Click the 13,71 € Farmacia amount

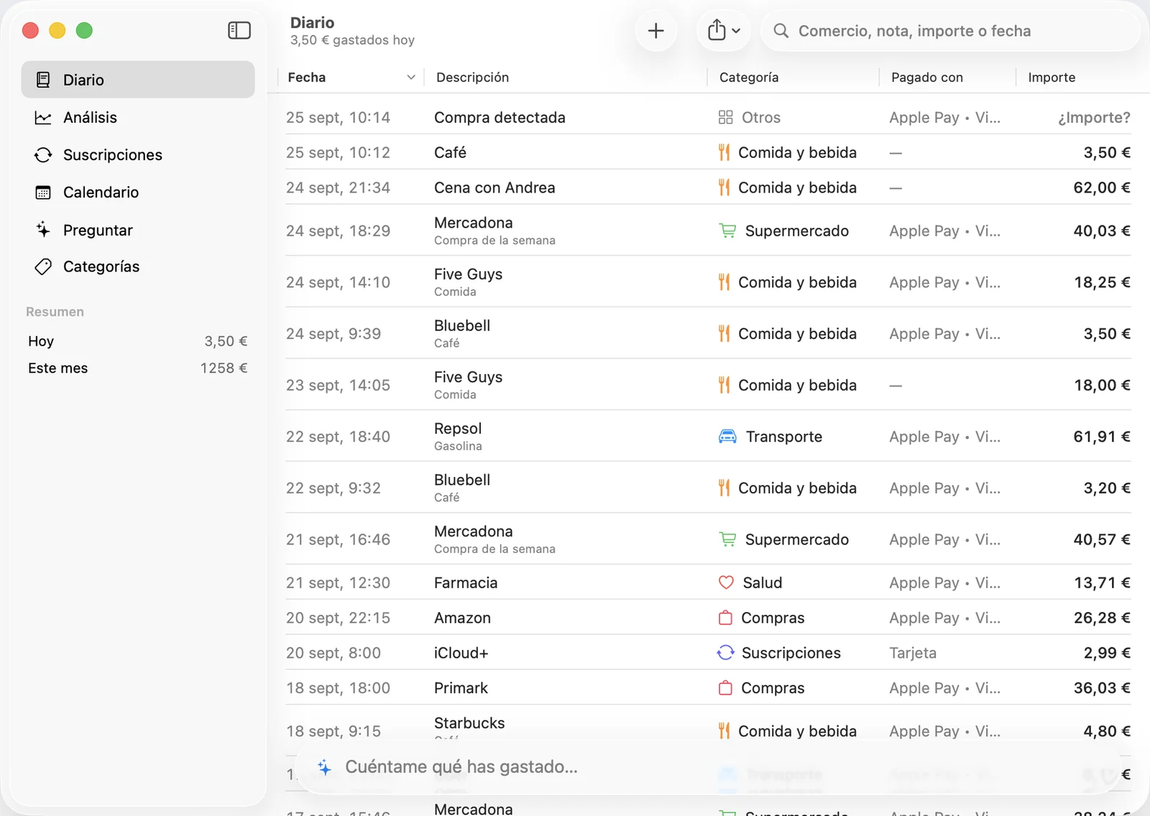click(x=1102, y=583)
